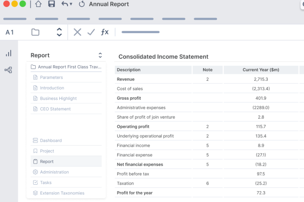
Task: Expand the Report panel chevron selector
Action: [x=100, y=55]
